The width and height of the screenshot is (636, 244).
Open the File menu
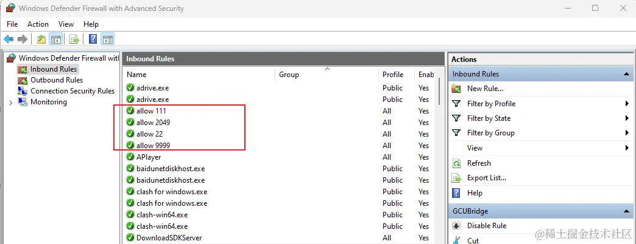tap(12, 24)
